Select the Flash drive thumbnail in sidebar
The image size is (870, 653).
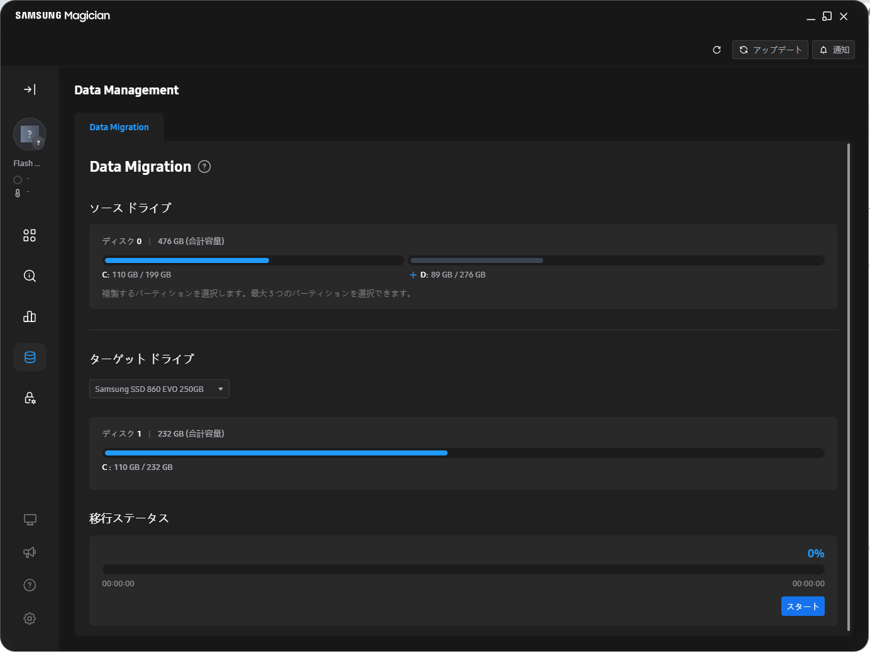(x=30, y=134)
